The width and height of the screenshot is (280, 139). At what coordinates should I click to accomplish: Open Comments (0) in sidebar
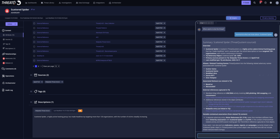coord(9,69)
